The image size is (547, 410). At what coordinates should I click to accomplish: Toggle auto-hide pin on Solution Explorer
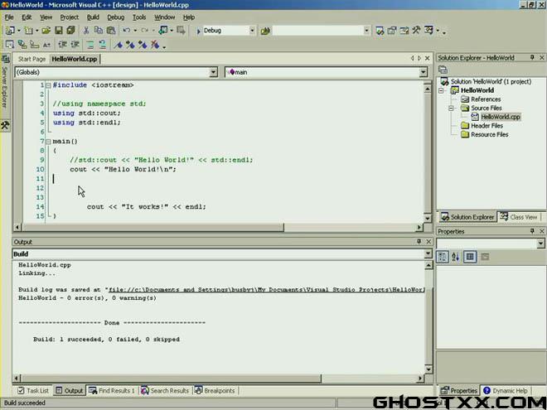coord(532,57)
